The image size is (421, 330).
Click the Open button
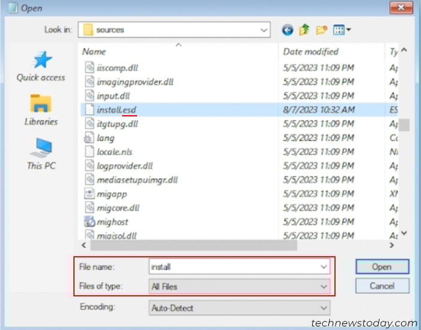coord(383,266)
